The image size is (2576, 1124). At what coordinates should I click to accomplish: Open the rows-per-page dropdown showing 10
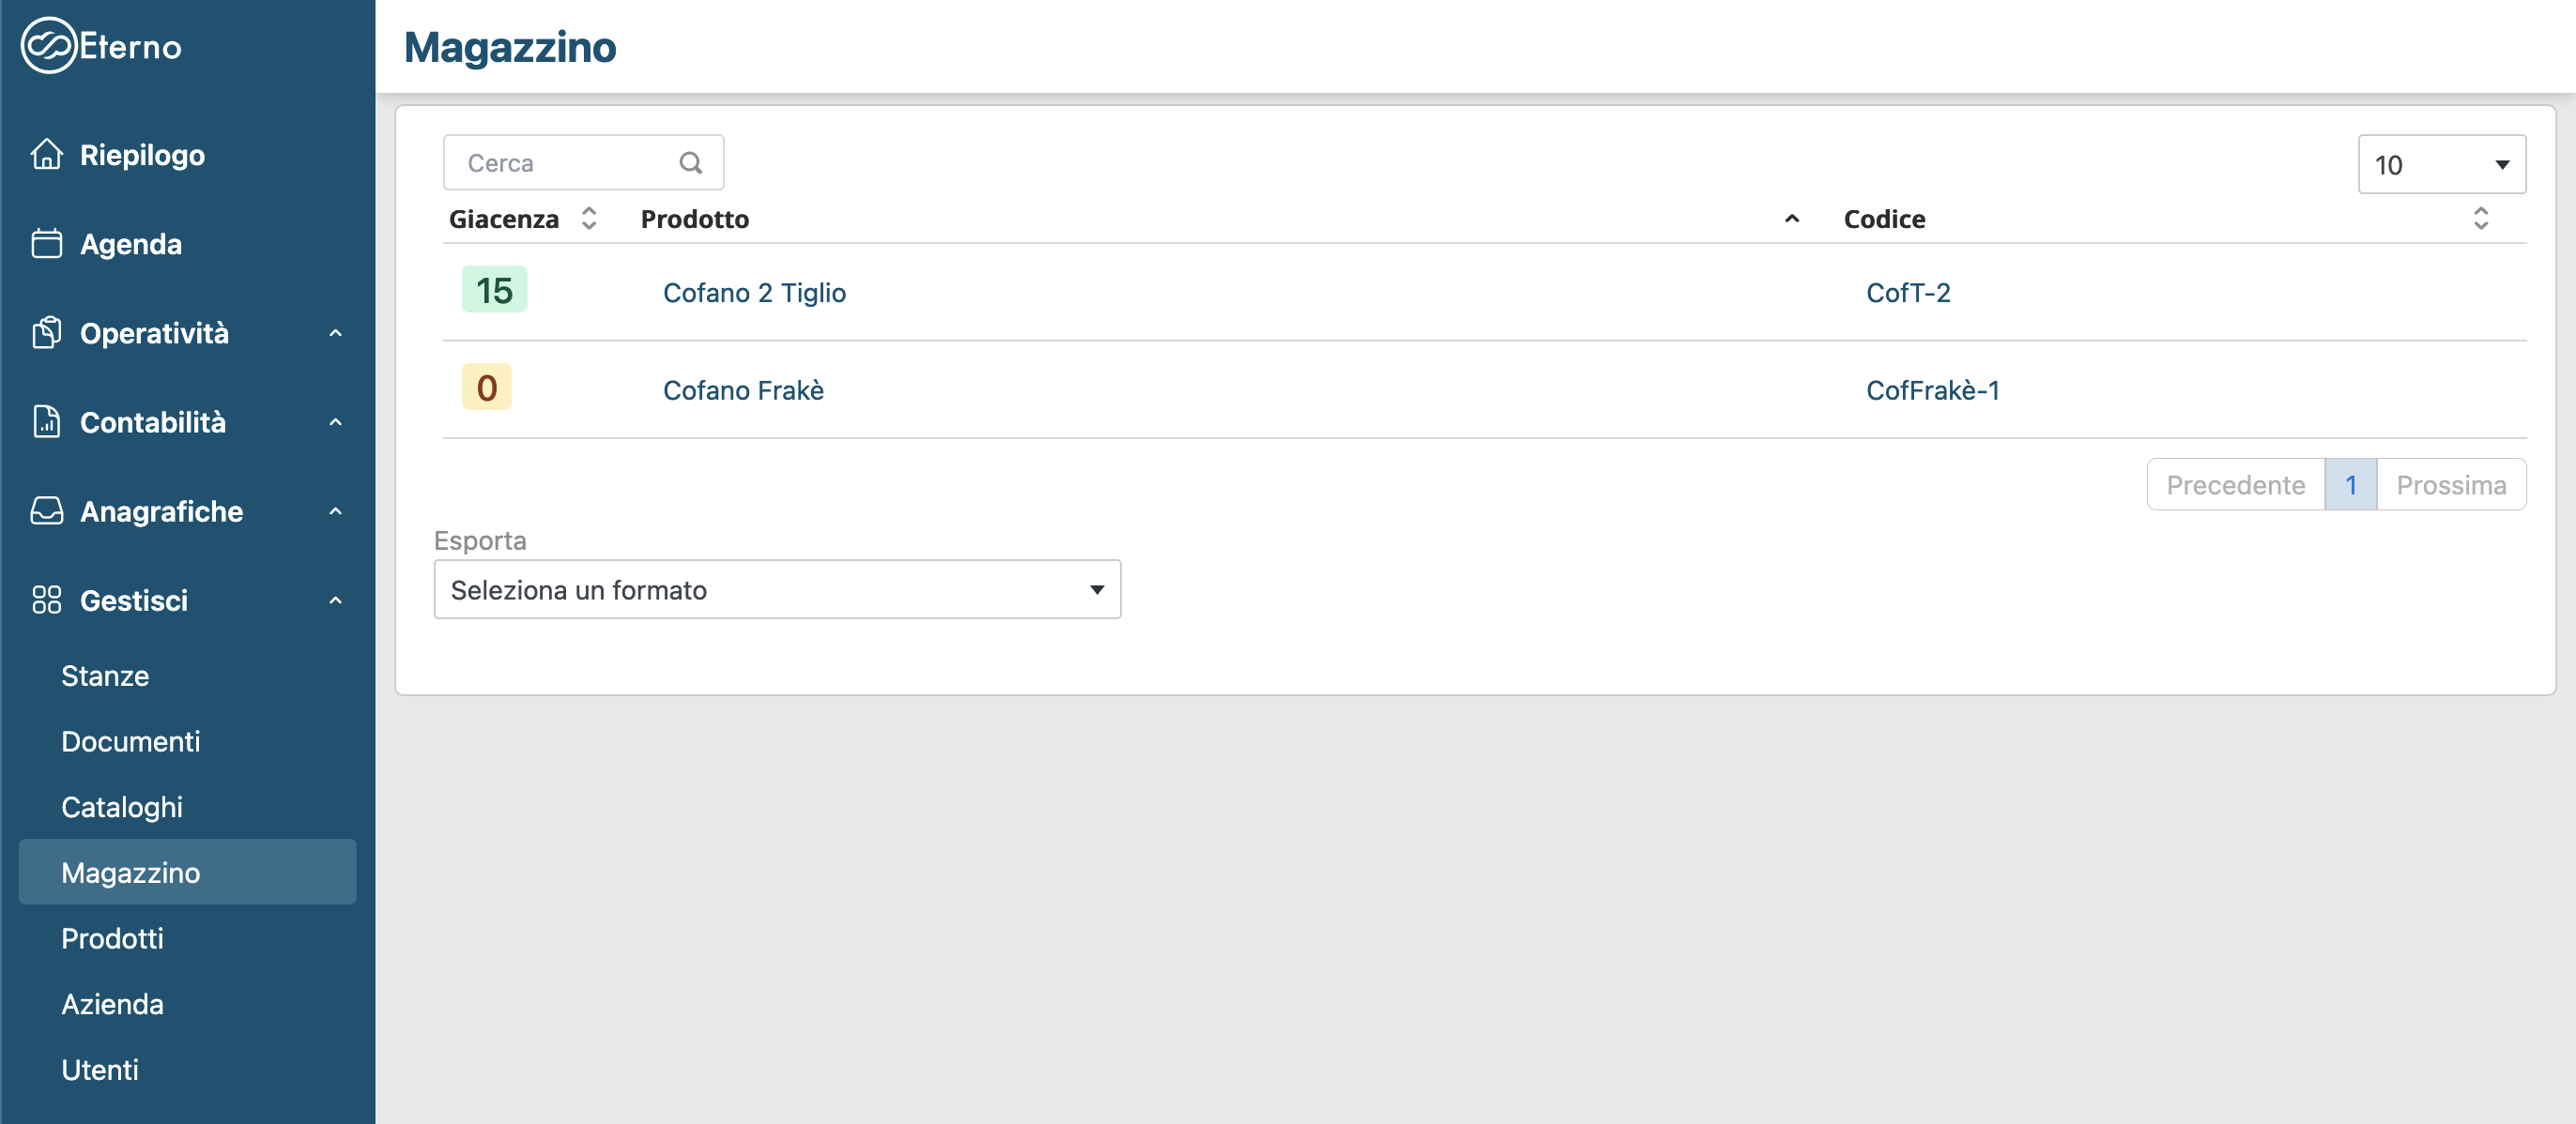(2441, 165)
